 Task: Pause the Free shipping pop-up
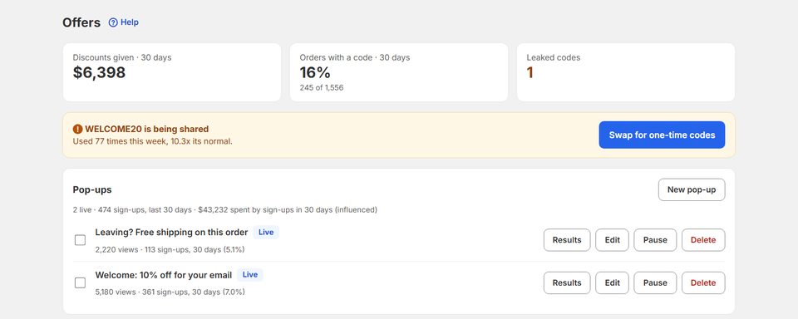click(655, 240)
